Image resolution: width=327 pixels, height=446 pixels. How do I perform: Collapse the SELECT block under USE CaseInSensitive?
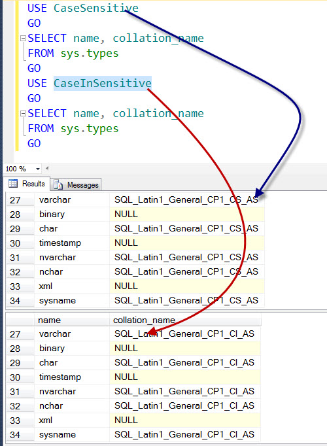tap(24, 114)
